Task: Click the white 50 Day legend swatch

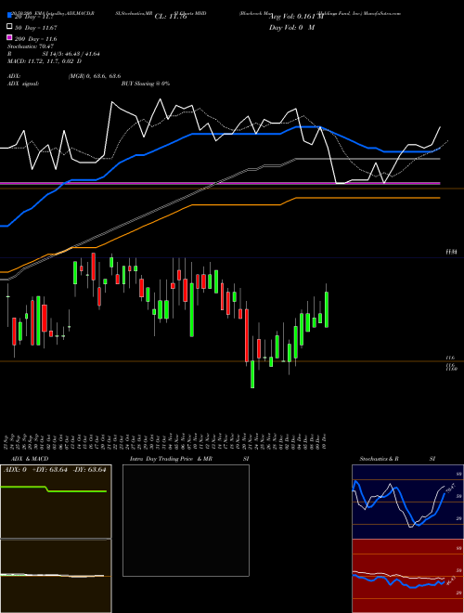Action: pyautogui.click(x=10, y=27)
